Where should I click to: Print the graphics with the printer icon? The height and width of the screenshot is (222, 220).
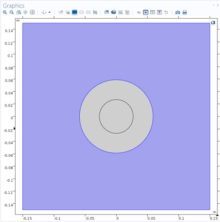185,13
